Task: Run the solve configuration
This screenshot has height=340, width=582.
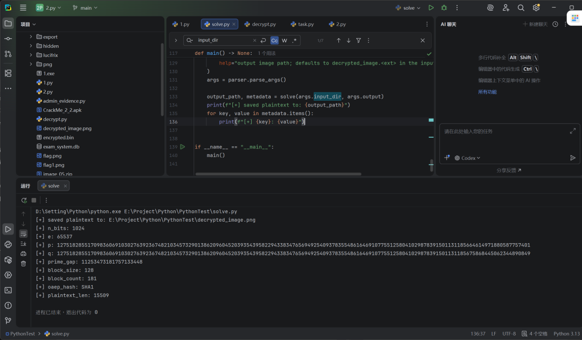Action: [431, 8]
